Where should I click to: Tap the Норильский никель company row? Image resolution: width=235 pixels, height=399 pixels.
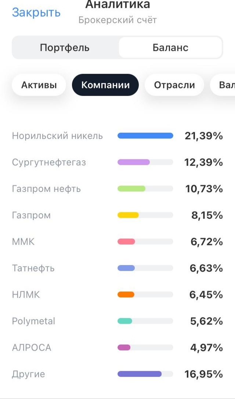[57, 136]
